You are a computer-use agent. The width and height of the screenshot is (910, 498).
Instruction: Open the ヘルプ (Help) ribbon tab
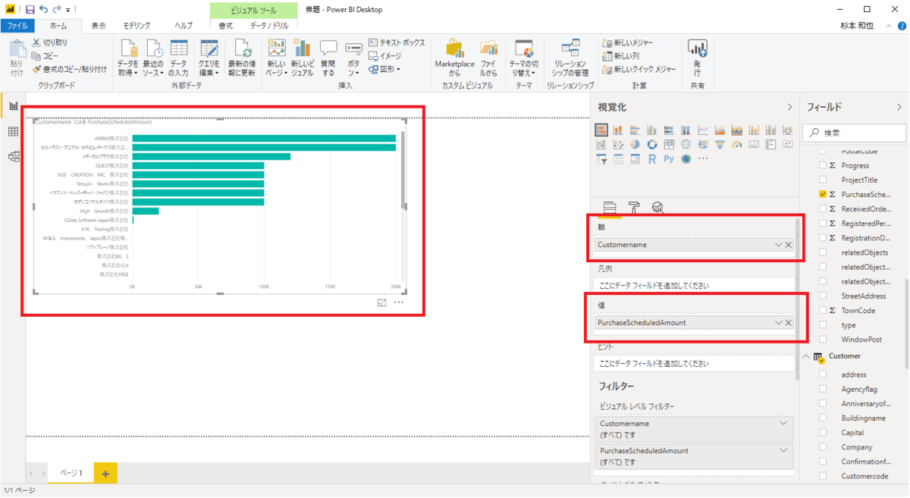point(184,26)
